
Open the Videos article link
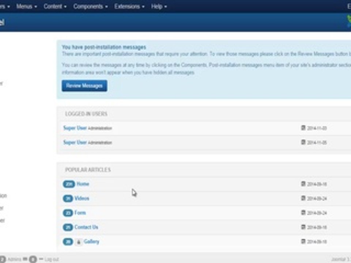pos(82,198)
